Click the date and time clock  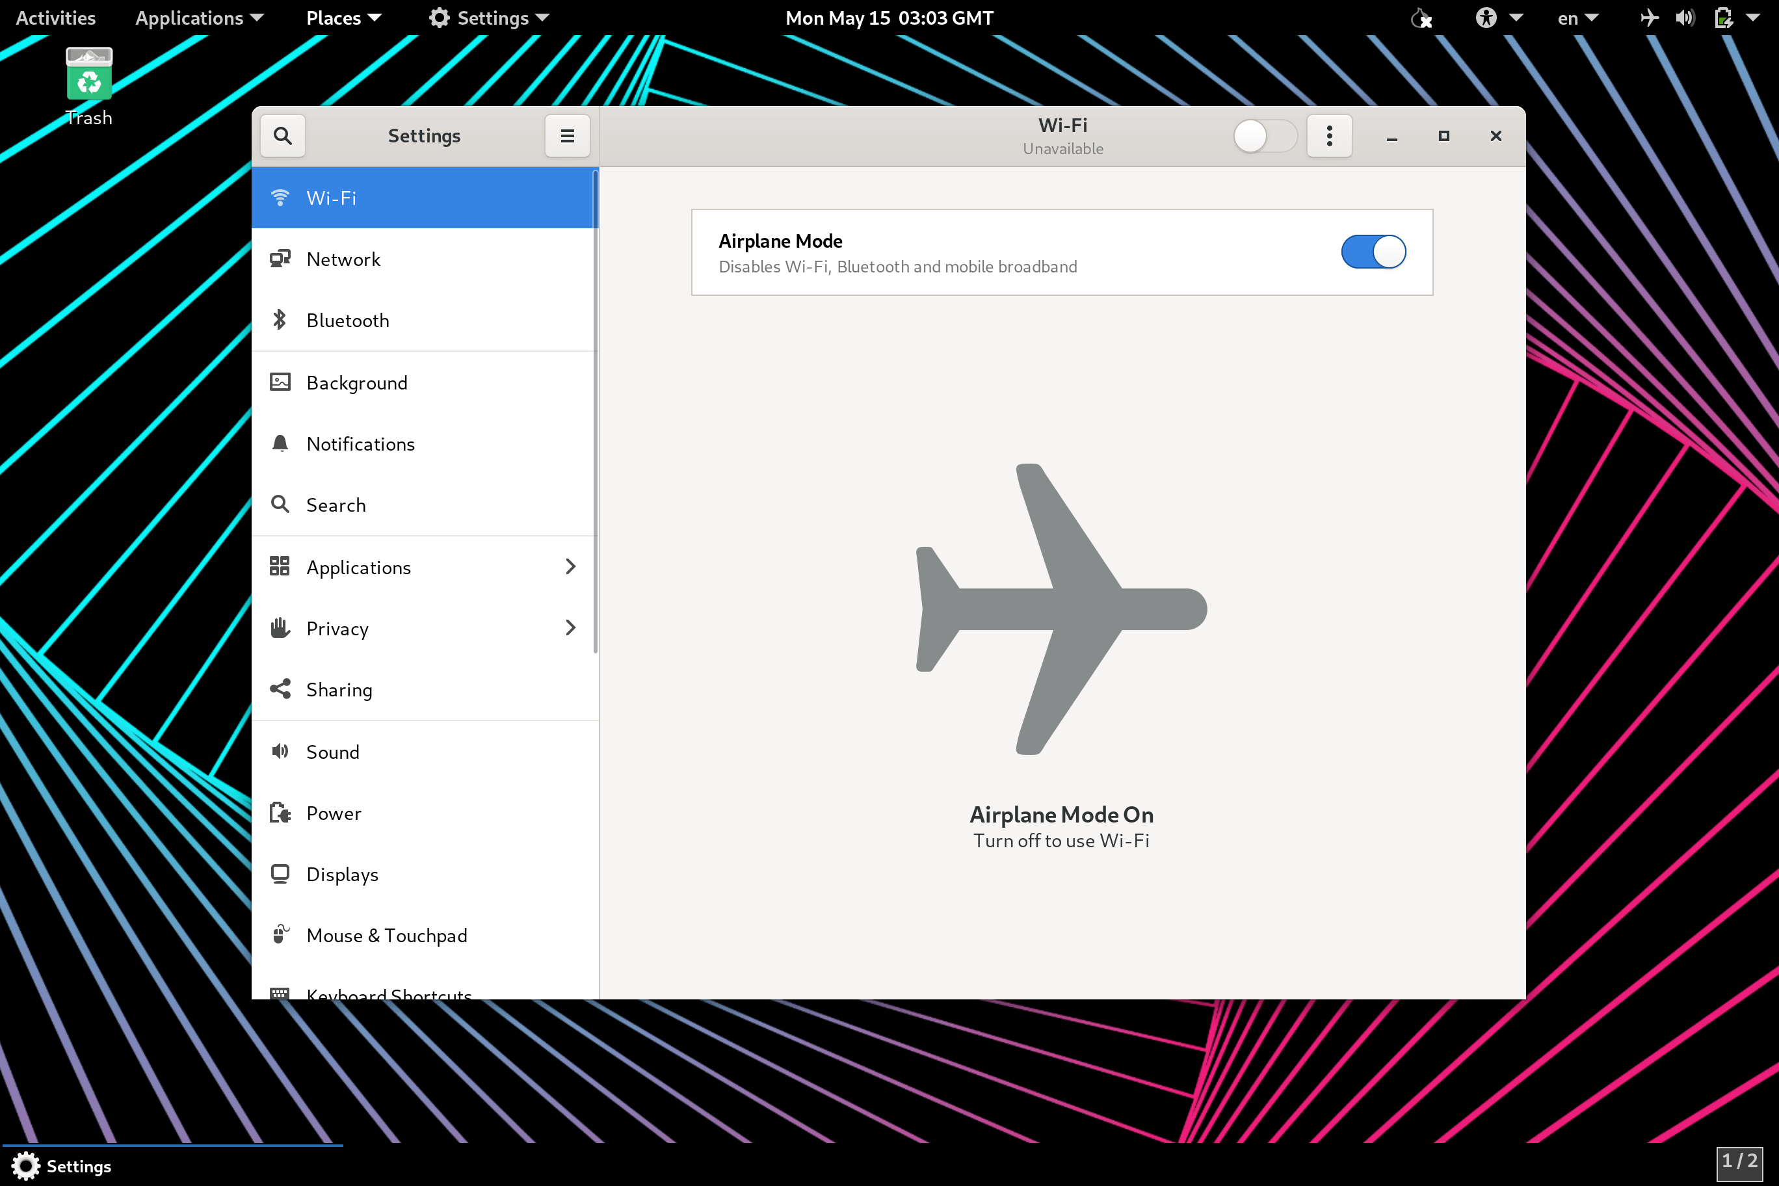tap(889, 18)
